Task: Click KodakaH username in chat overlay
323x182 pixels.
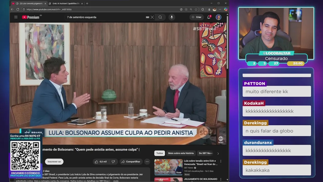Action: 254,103
